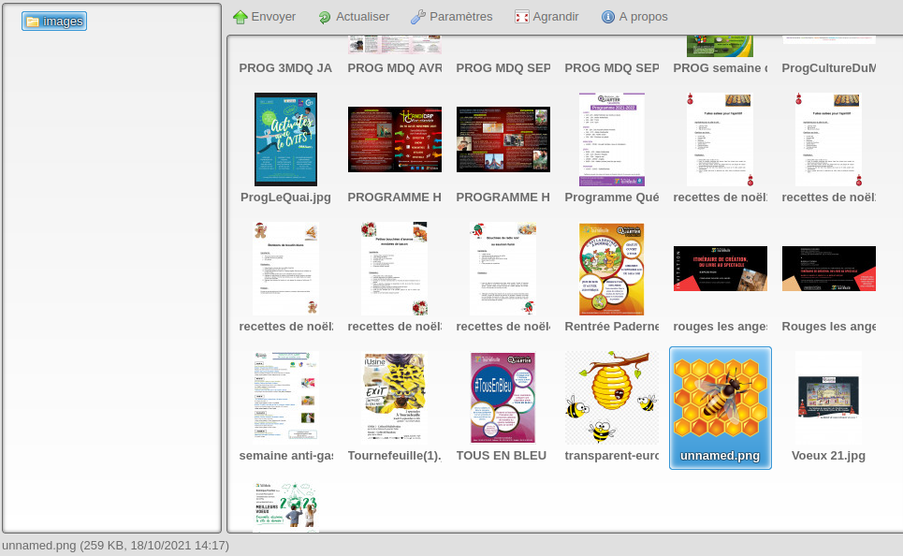The height and width of the screenshot is (556, 903).
Task: Select the Rentrée Paderne poster thumbnail
Action: 611,269
